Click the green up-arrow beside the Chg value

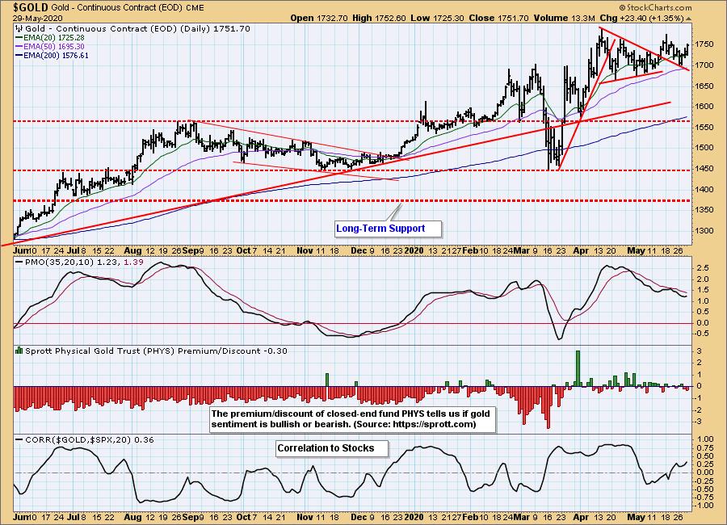pos(688,19)
